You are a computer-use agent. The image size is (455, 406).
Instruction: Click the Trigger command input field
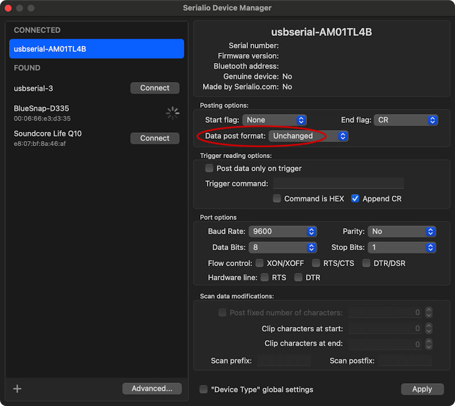[x=338, y=184]
